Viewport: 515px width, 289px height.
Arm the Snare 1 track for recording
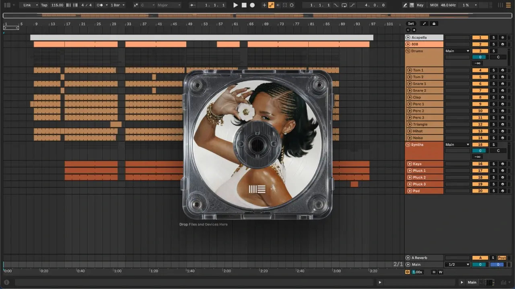pyautogui.click(x=503, y=84)
